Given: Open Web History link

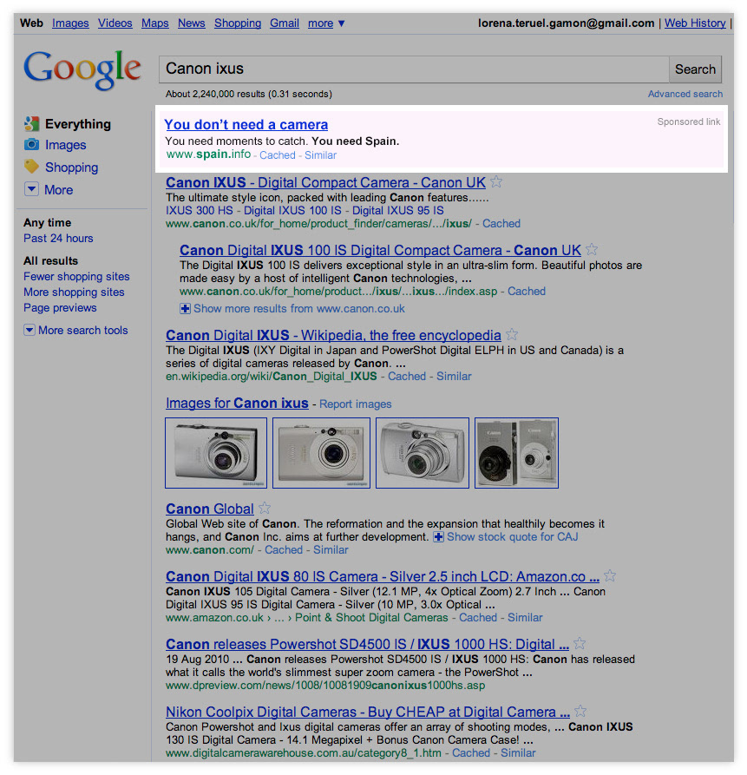Looking at the screenshot, I should 695,23.
